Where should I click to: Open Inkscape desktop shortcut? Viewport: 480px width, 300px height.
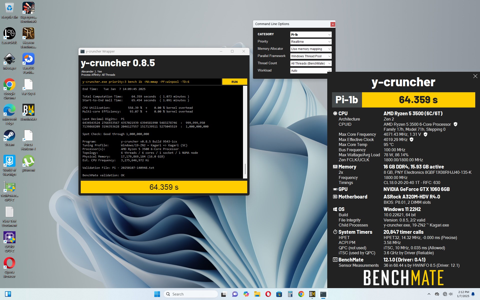click(x=9, y=61)
